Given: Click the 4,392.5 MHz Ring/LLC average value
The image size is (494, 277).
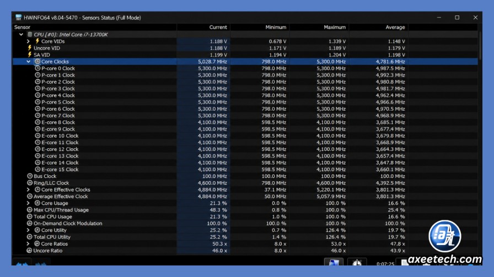Looking at the screenshot, I should (390, 183).
